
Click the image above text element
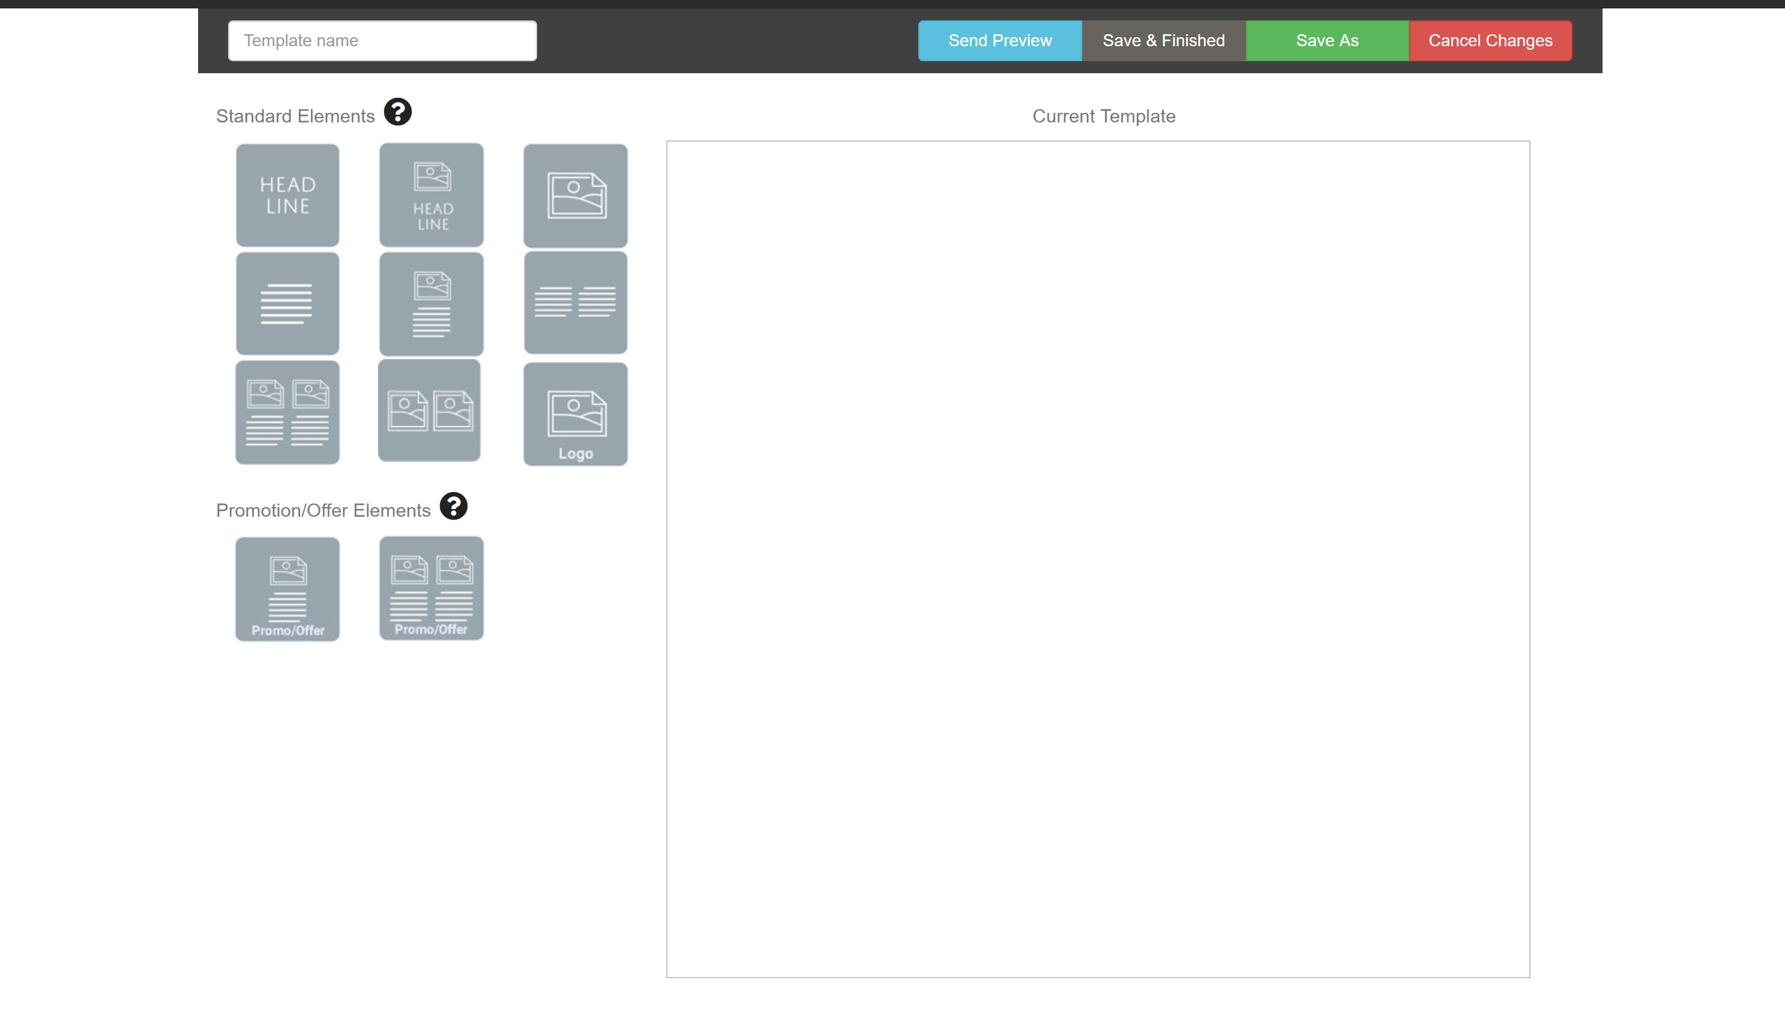[x=431, y=304]
